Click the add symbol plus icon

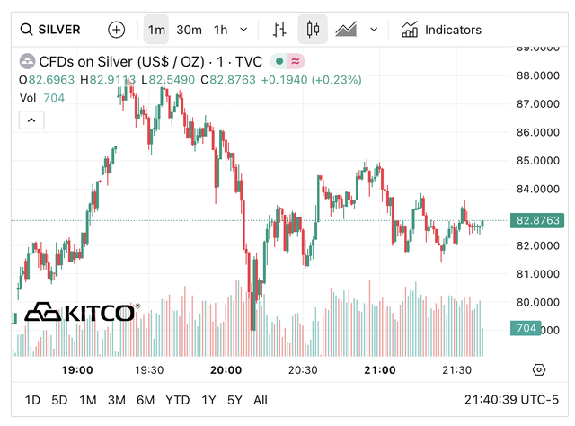click(x=117, y=30)
